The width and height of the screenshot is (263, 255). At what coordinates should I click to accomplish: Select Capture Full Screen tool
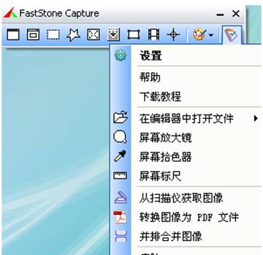tap(93, 34)
